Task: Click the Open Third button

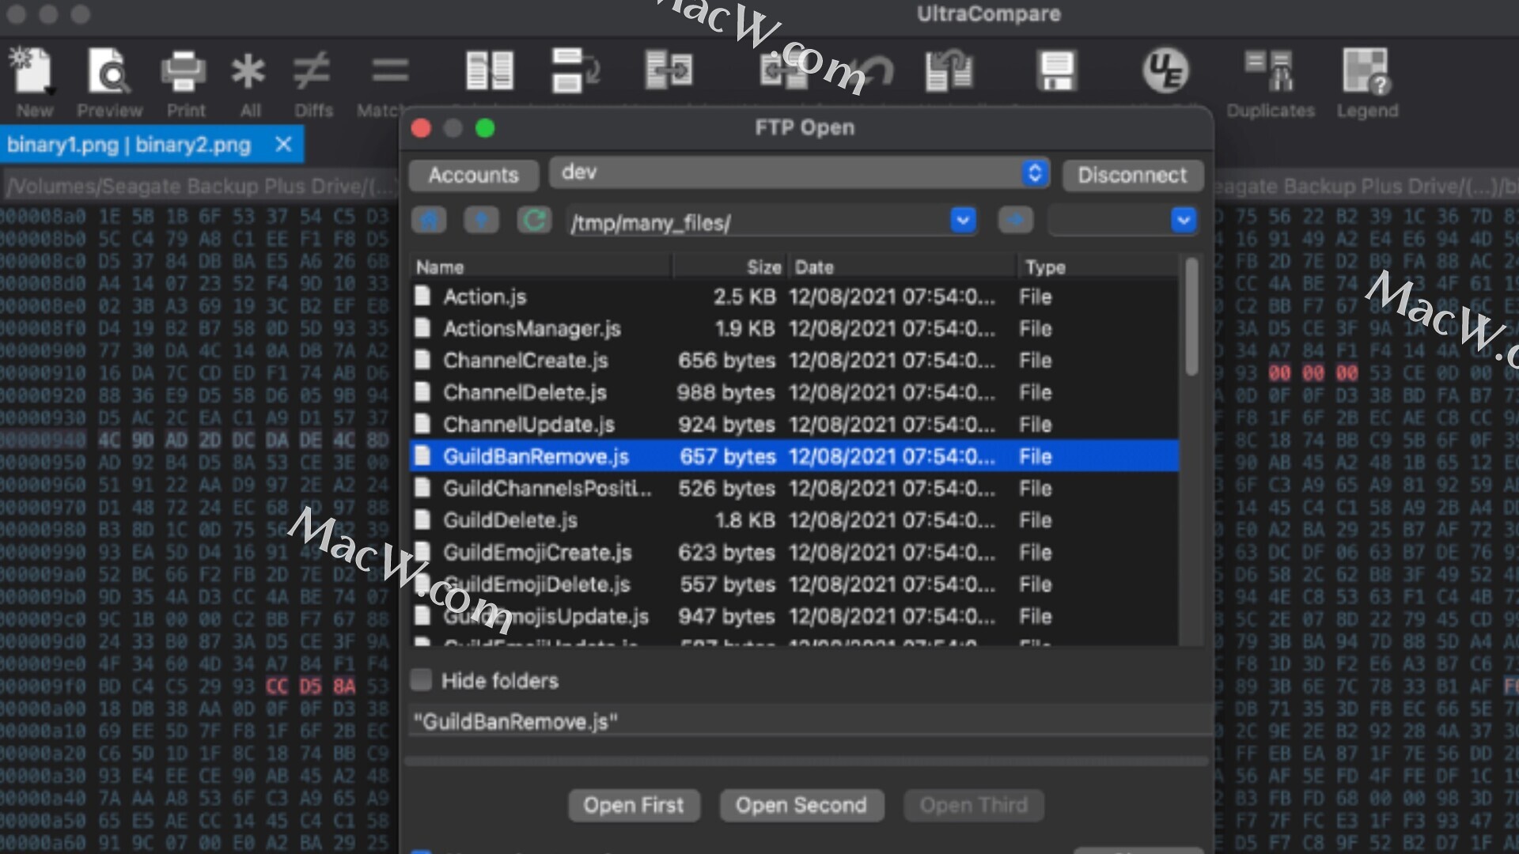Action: point(974,805)
